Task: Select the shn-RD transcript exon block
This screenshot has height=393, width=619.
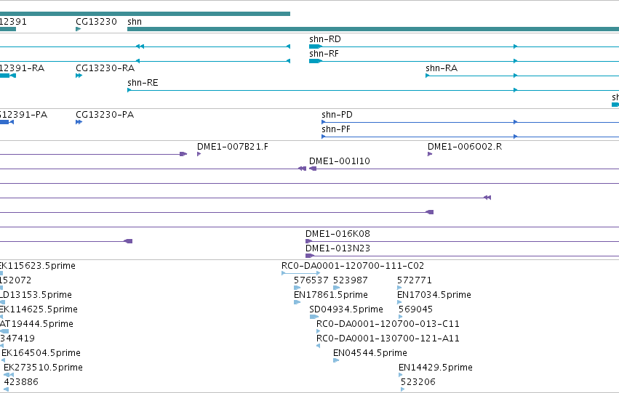Action: pos(316,46)
